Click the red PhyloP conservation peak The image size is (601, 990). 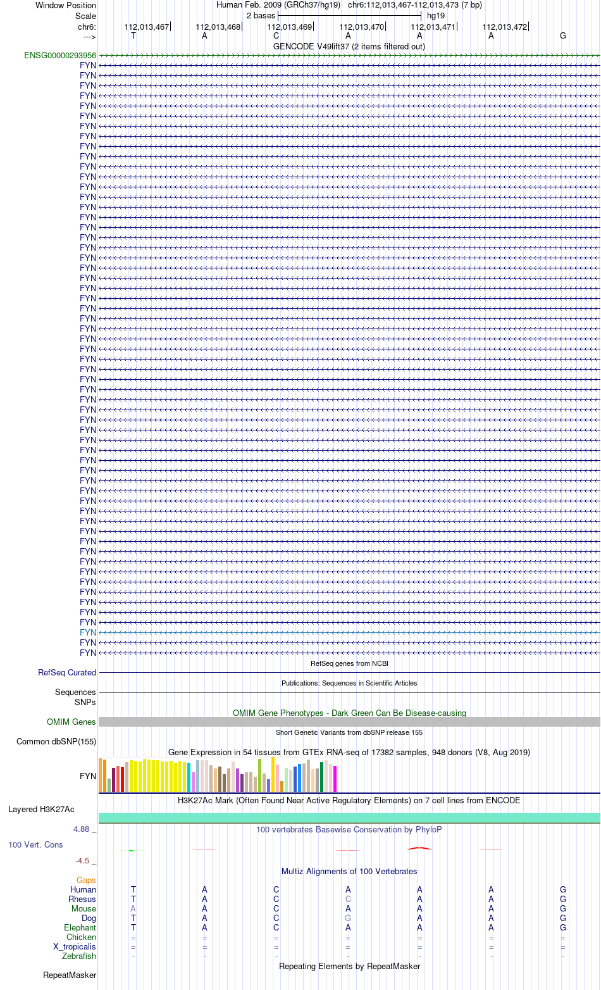(419, 848)
